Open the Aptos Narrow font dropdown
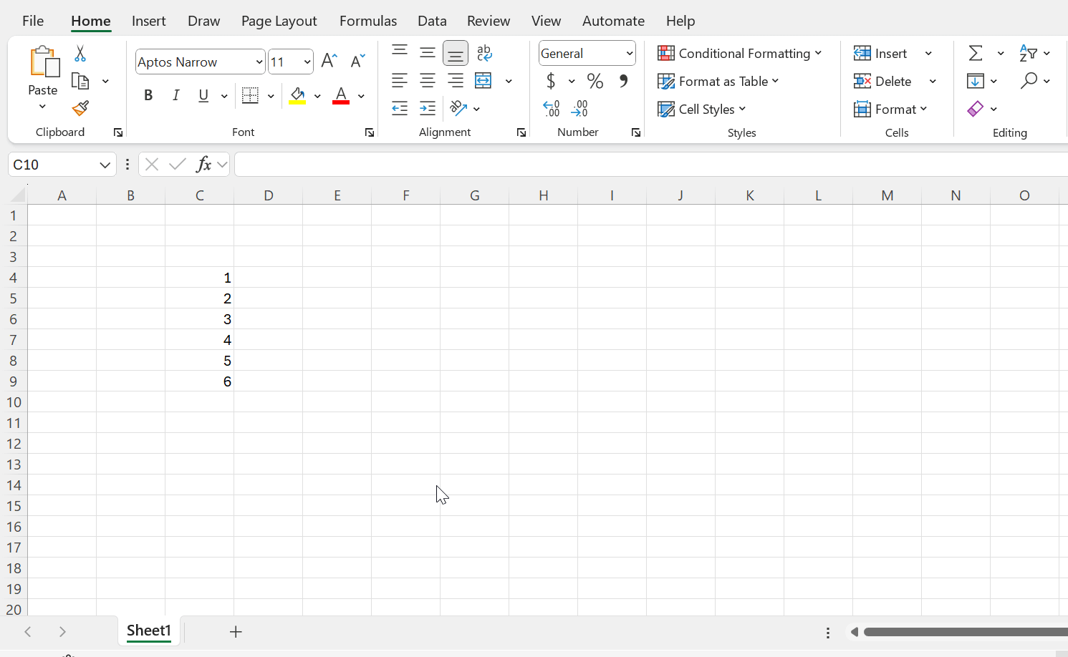Screen dimensions: 1068x657 pos(259,62)
